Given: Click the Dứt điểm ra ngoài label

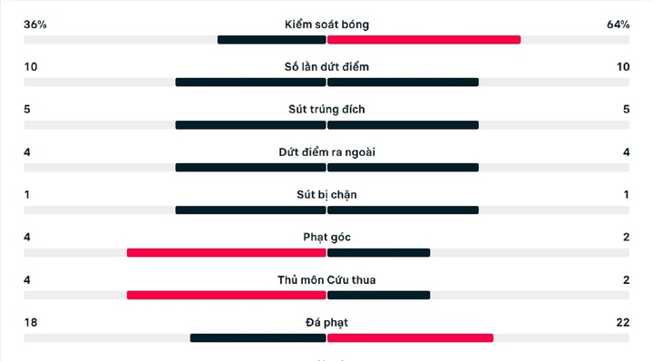Looking at the screenshot, I should tap(326, 152).
